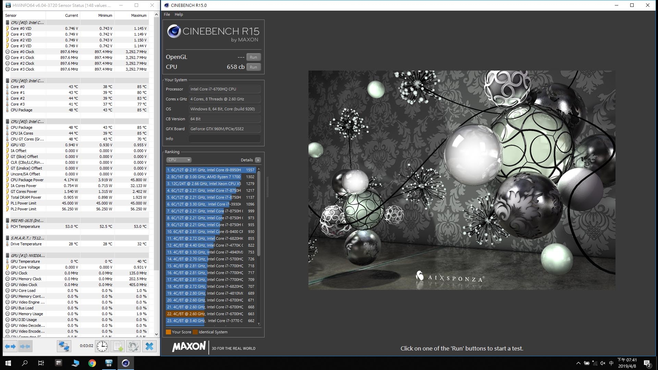Click the HWiNFO collapse columns arrows icon

25,346
